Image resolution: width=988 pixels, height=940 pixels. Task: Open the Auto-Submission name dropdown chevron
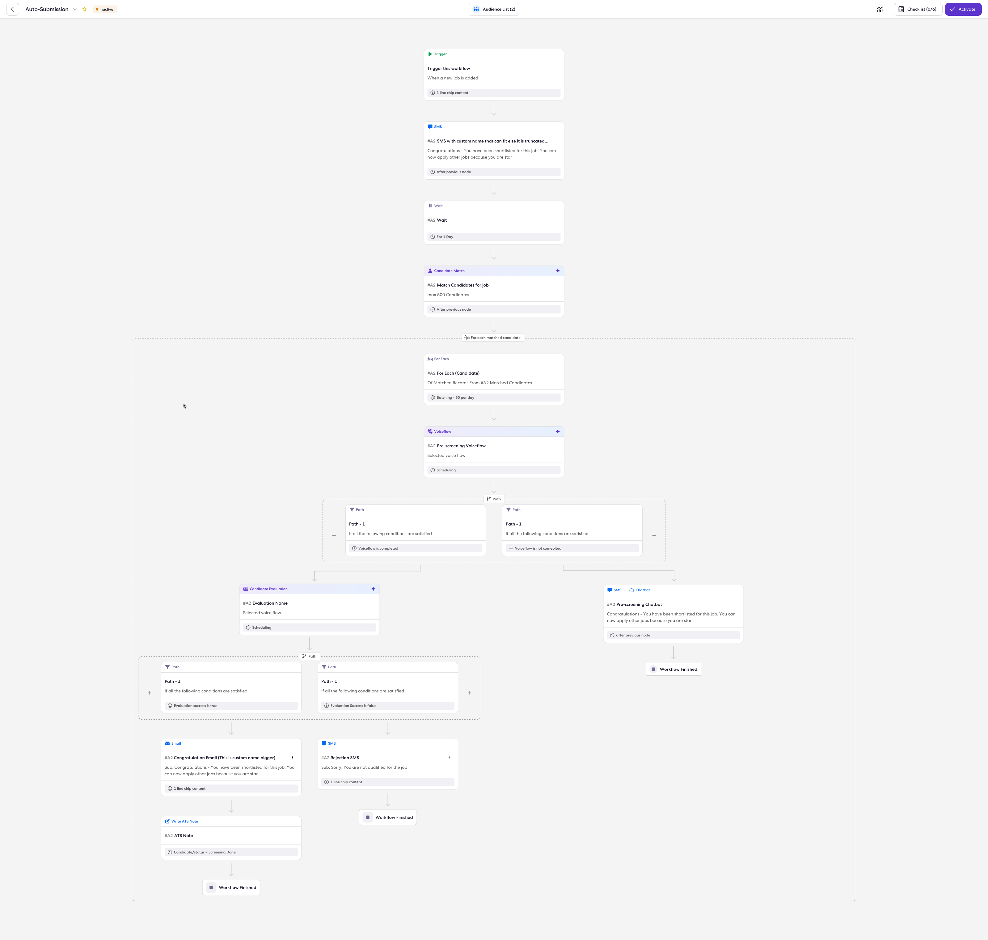pos(75,9)
